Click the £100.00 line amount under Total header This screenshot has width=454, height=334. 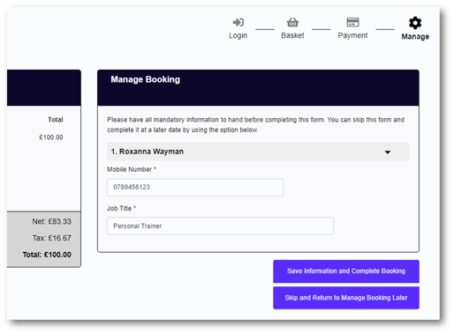pyautogui.click(x=51, y=137)
